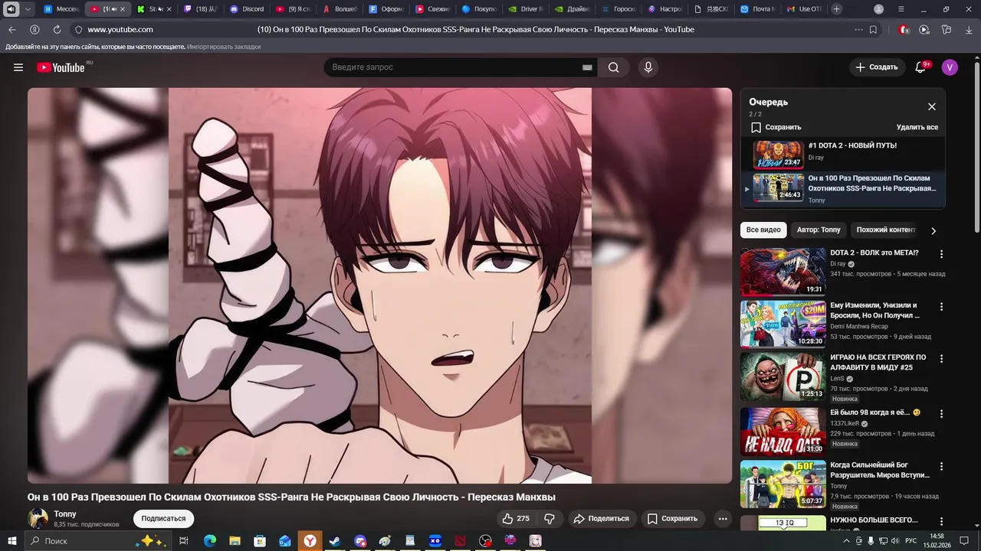This screenshot has width=981, height=551.
Task: Open options for Ему Изменили video
Action: point(942,307)
